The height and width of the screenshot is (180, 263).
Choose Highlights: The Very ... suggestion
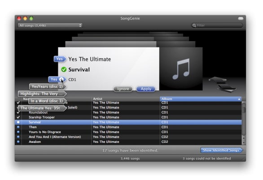click(x=42, y=94)
